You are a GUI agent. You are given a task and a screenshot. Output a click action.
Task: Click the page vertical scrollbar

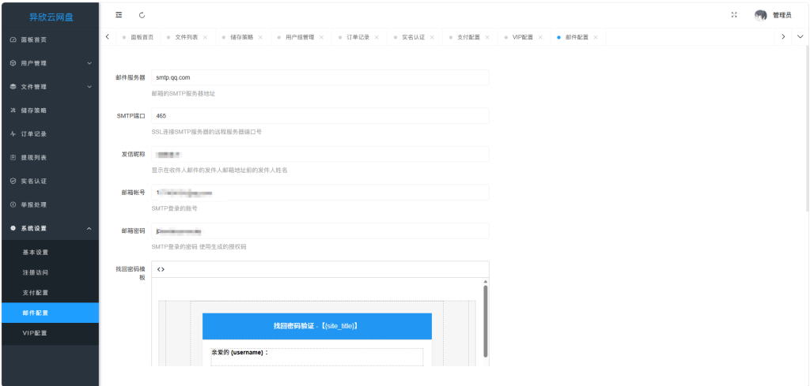[807, 129]
